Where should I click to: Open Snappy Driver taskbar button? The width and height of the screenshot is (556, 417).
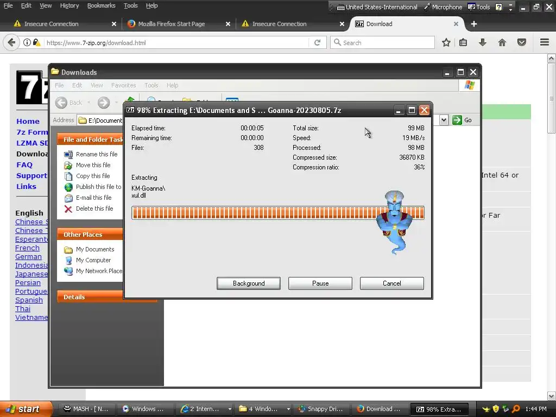[x=321, y=409]
